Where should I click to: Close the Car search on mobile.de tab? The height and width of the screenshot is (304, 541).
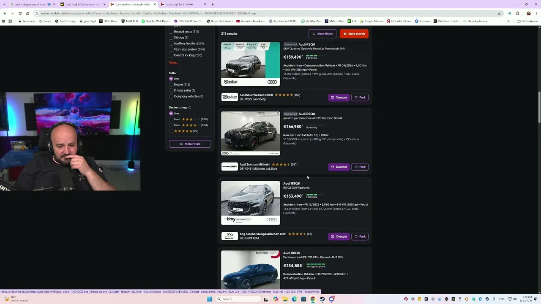[155, 4]
